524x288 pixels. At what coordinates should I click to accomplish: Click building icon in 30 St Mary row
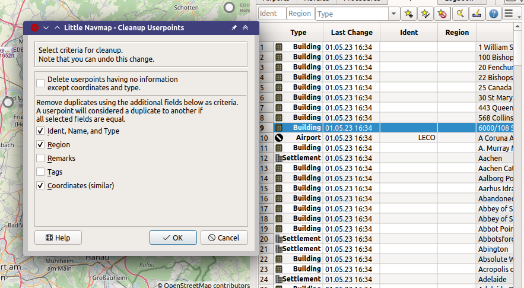279,97
